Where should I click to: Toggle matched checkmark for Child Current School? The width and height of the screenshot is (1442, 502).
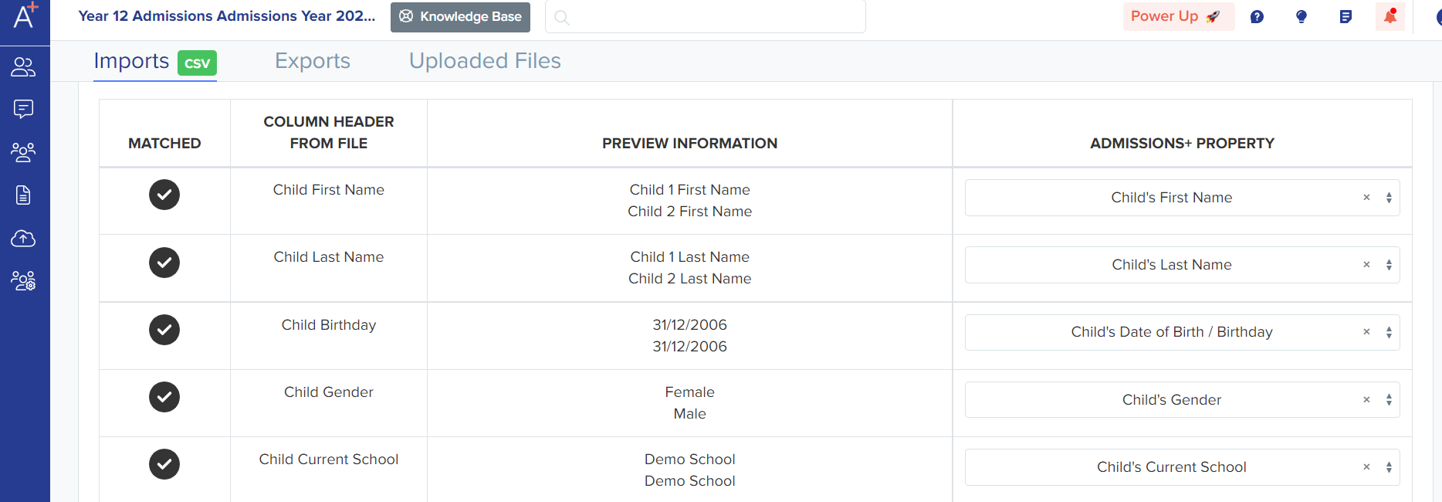click(x=164, y=464)
